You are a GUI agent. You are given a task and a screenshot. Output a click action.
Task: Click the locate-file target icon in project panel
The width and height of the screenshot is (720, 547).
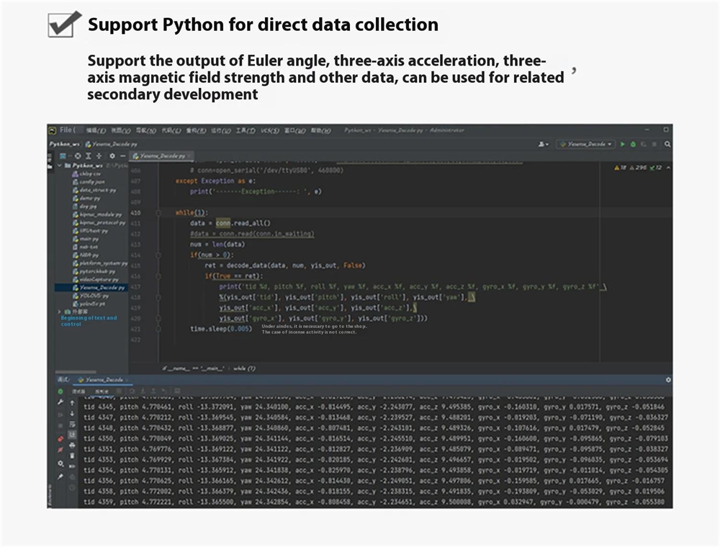[x=78, y=156]
